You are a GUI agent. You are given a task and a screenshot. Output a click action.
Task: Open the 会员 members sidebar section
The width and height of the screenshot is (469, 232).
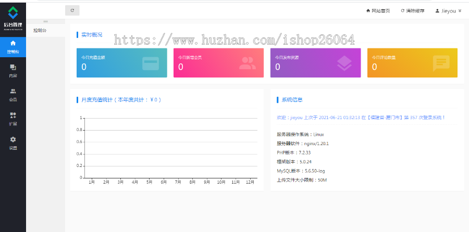tap(13, 95)
